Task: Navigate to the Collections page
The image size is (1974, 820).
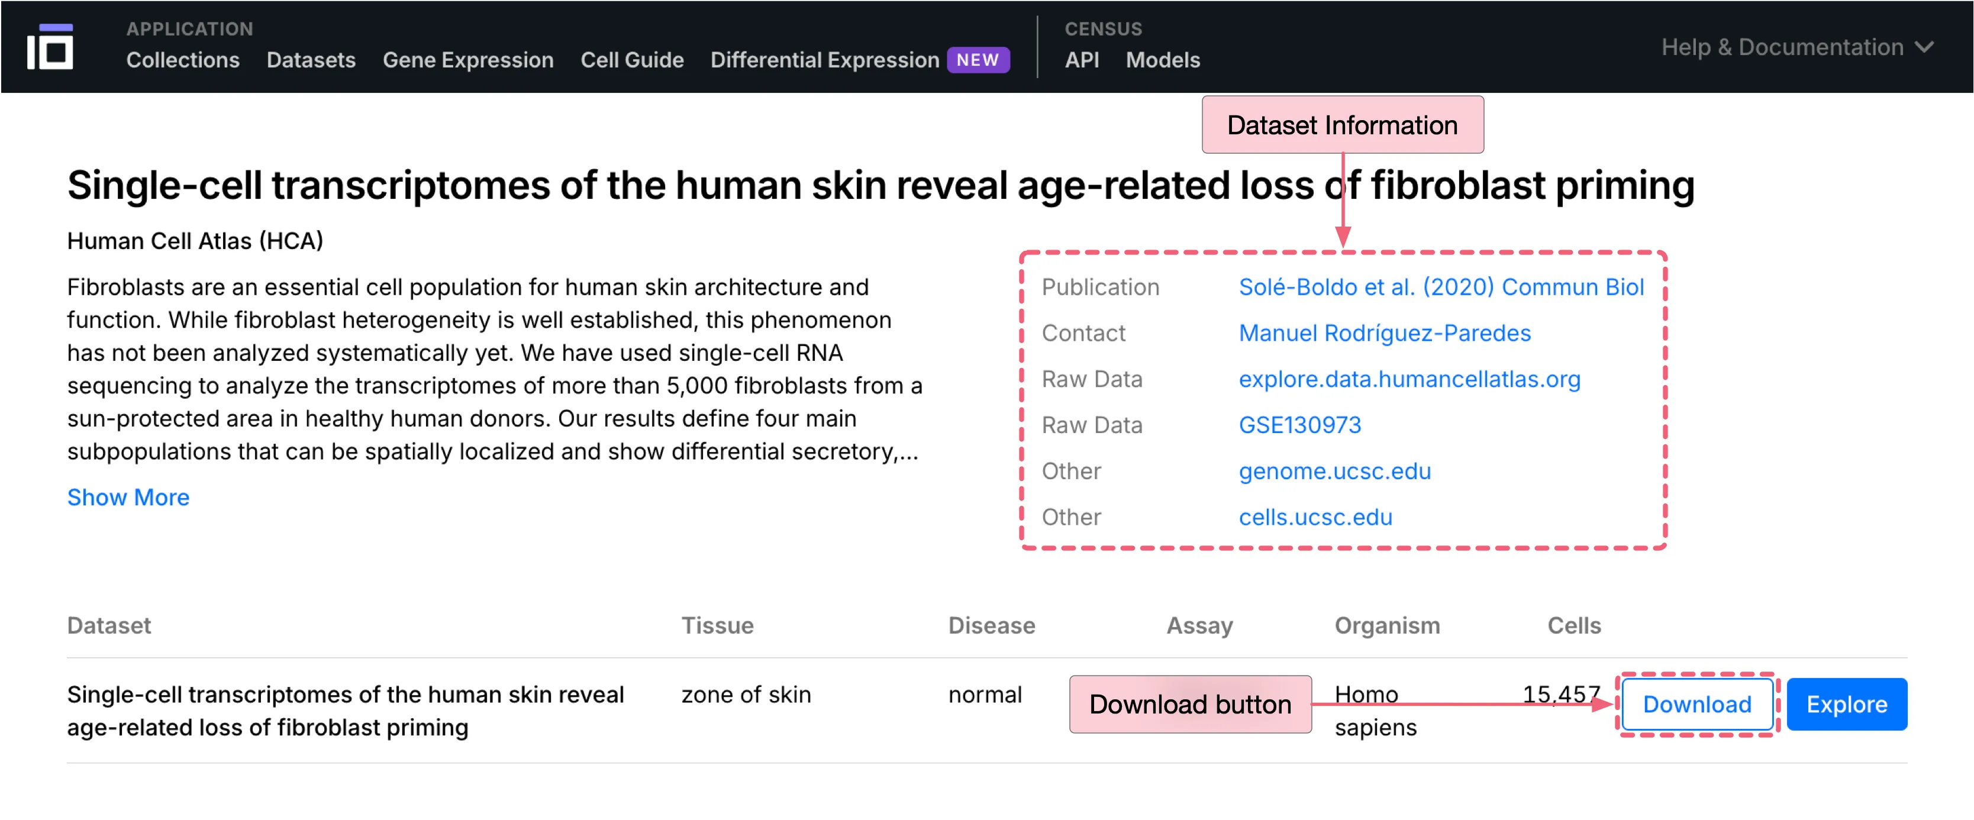Action: [182, 60]
